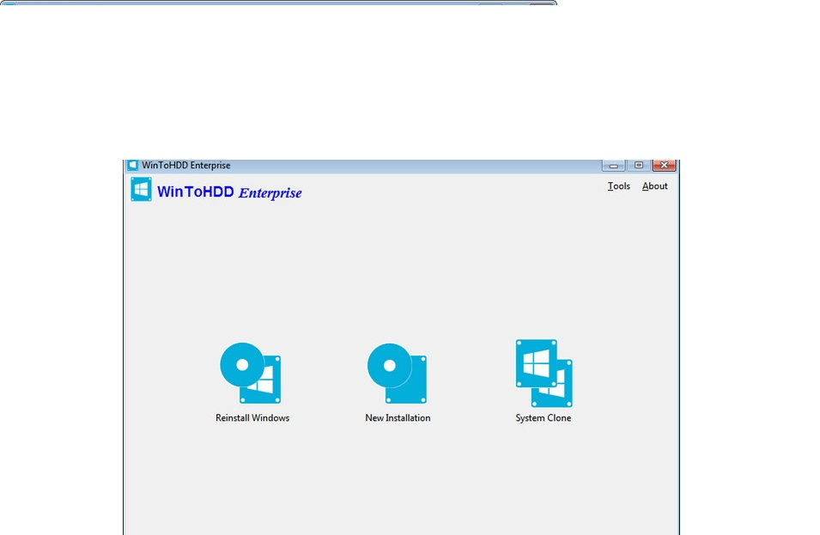Click the WinToHDD Enterprise window title text
Image resolution: width=820 pixels, height=535 pixels.
pos(186,165)
